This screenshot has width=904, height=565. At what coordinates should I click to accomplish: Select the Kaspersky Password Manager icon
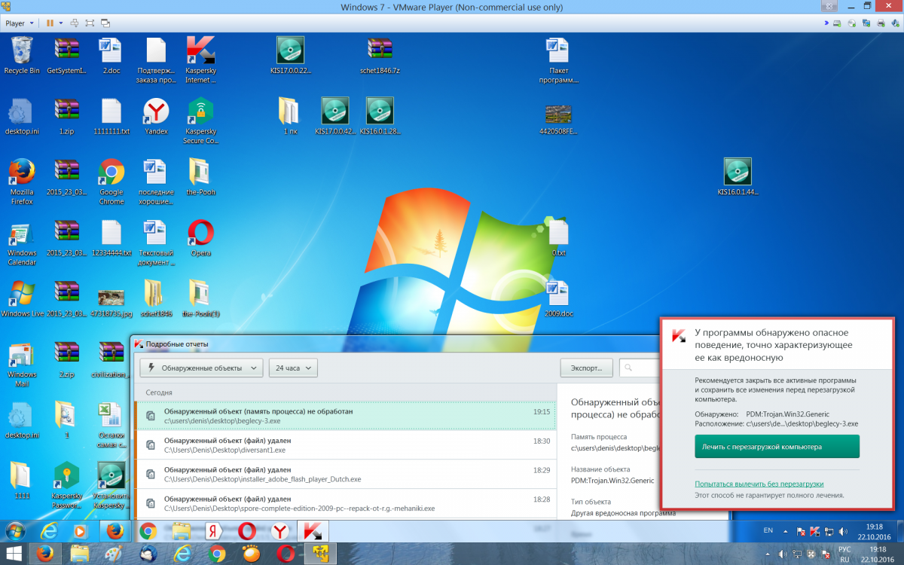tap(66, 486)
